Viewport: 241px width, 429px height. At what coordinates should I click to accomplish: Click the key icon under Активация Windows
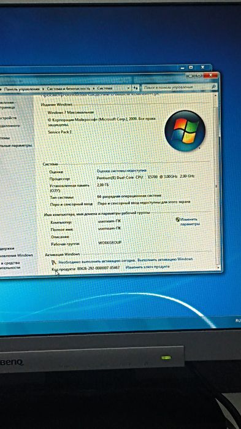(x=54, y=262)
